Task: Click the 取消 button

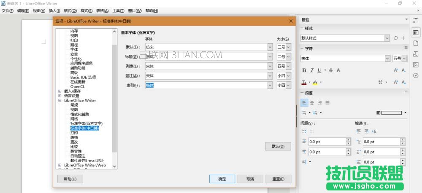Action: point(250,179)
